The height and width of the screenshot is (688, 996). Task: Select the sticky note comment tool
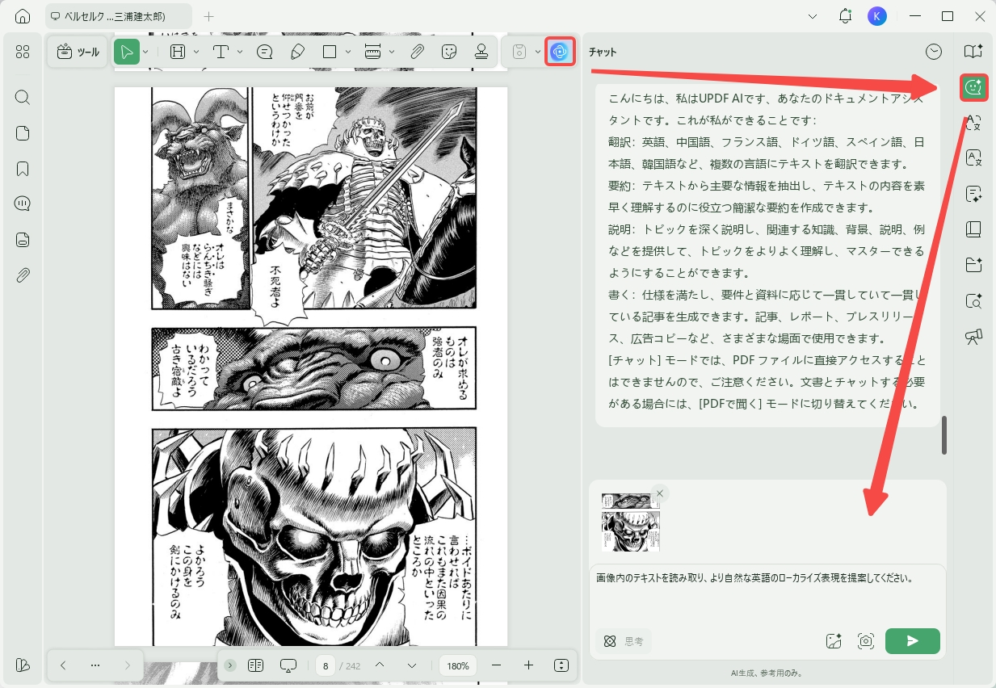pos(264,52)
